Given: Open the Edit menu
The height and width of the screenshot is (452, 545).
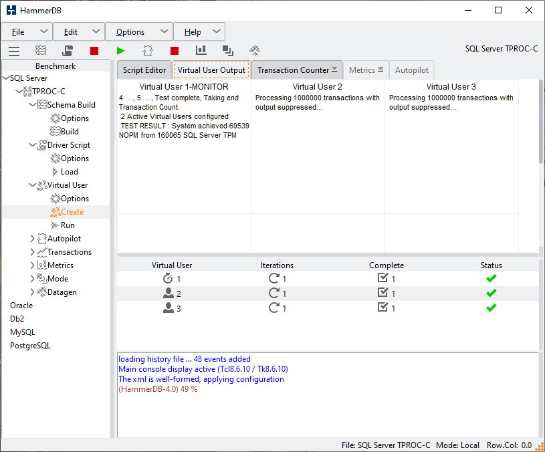Looking at the screenshot, I should tap(79, 32).
